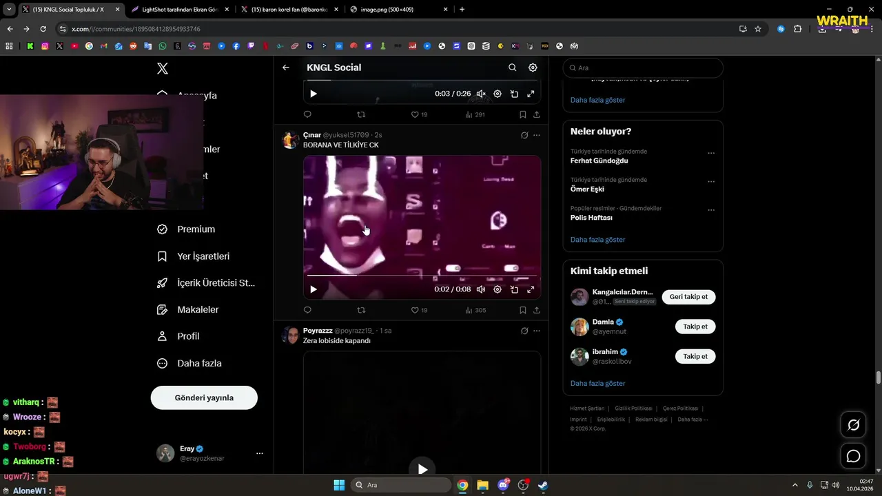Toggle picture-in-picture on the Çınar video
This screenshot has width=882, height=496.
coord(514,289)
